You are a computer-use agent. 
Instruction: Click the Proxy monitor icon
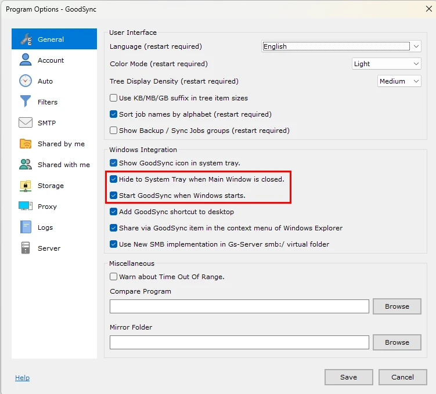click(x=26, y=206)
